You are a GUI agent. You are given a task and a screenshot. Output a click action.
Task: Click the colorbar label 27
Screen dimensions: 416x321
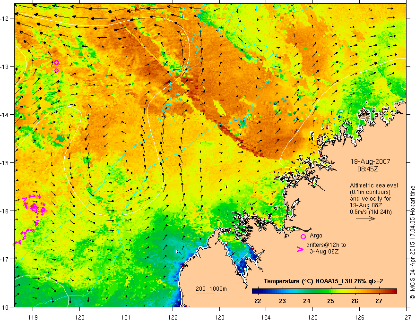pyautogui.click(x=379, y=301)
